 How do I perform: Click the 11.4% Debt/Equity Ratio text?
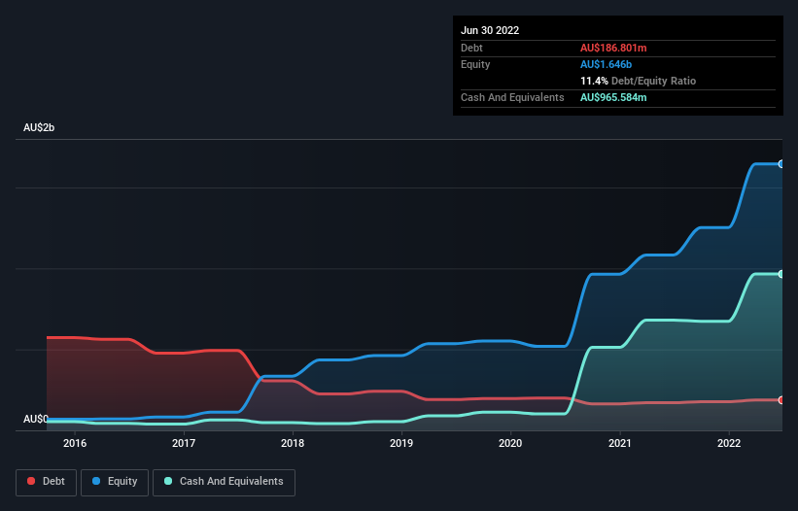[638, 81]
